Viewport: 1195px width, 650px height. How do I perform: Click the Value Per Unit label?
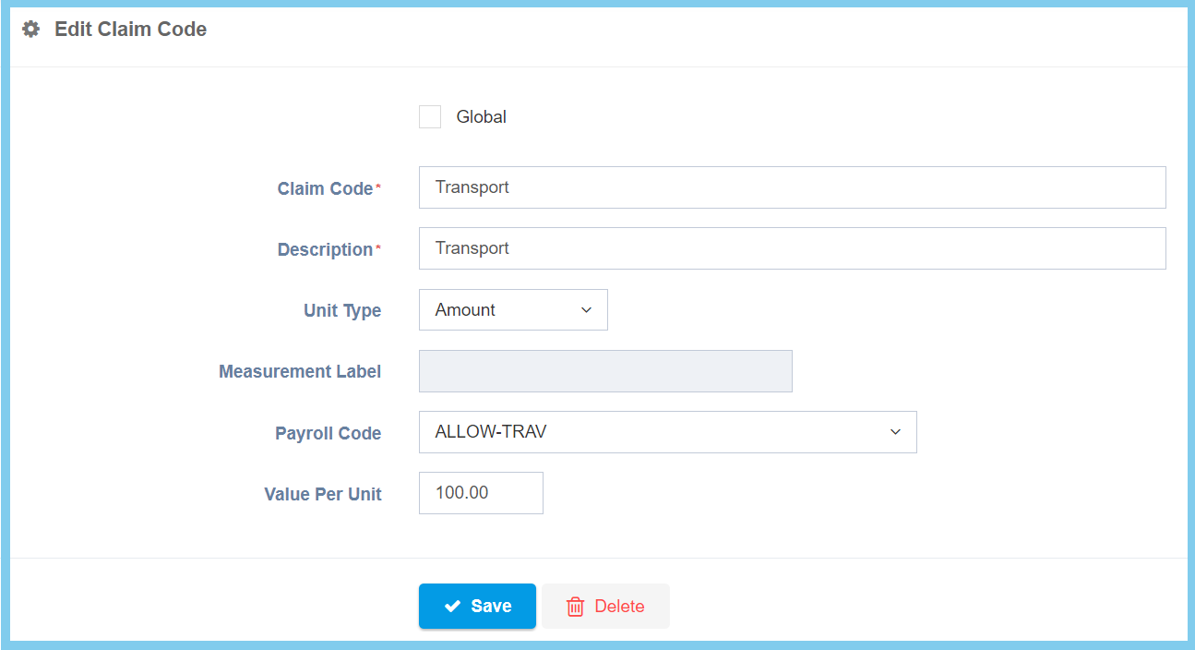point(323,494)
